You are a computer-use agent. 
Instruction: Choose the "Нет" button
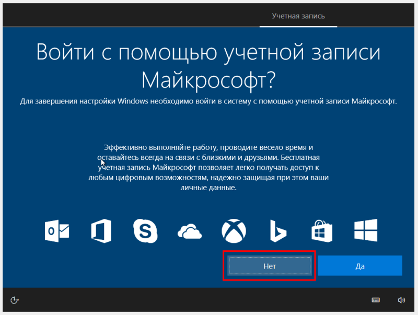(x=270, y=266)
